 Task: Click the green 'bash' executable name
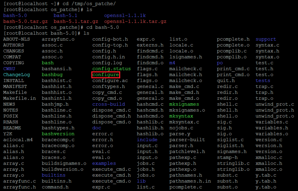(x=48, y=63)
